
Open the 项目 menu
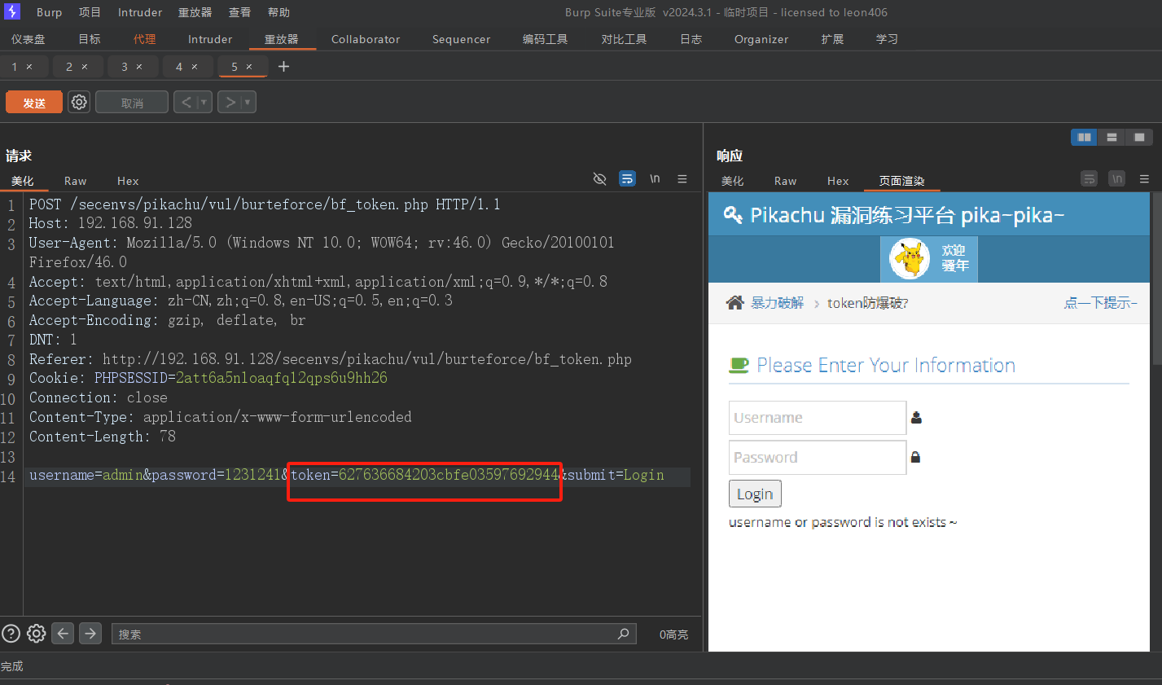[x=90, y=12]
